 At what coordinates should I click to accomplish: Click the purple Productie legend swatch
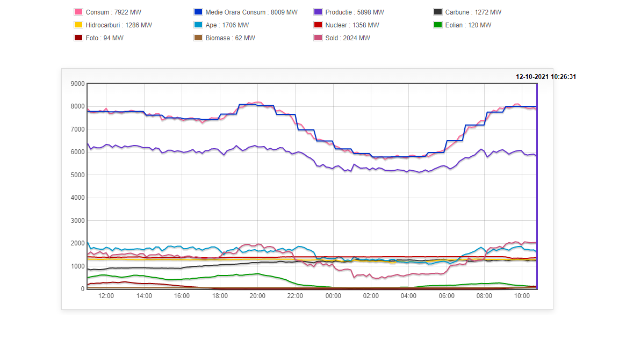point(318,12)
